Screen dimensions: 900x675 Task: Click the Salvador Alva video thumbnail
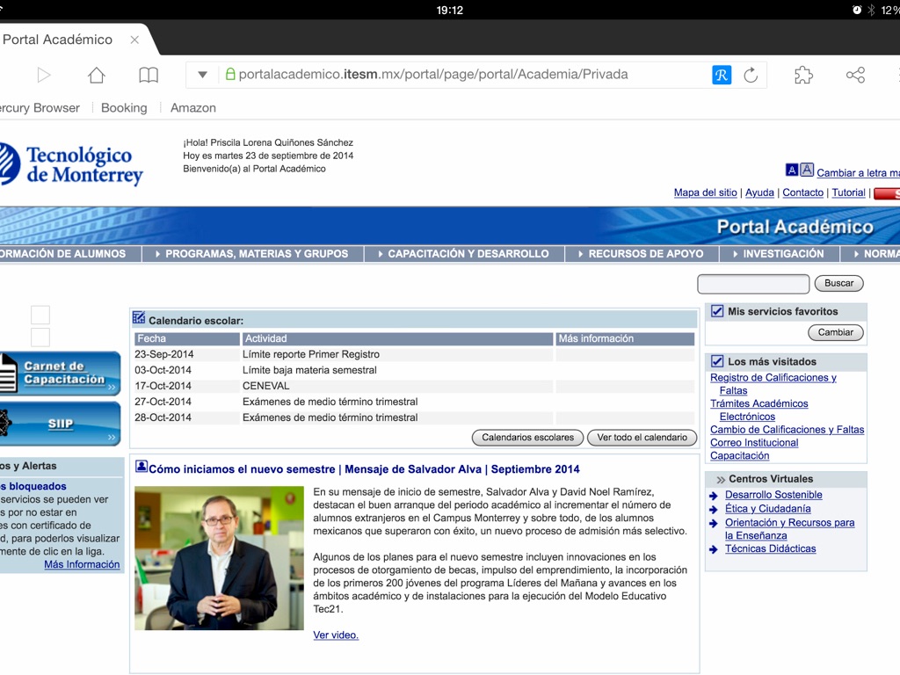click(219, 558)
